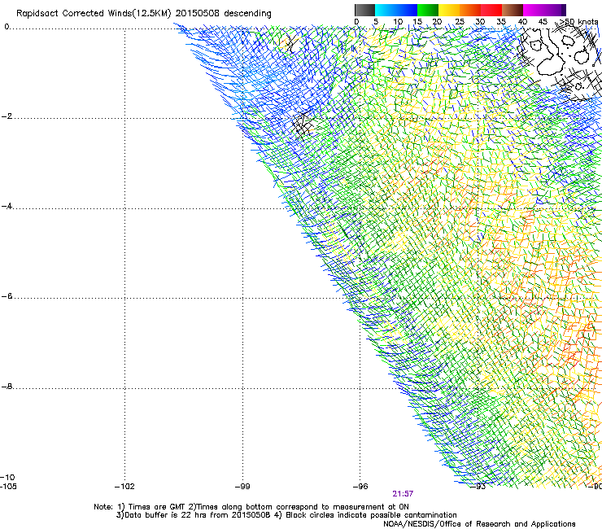
Task: Click the purple 21:57 swath time label
Action: [x=403, y=494]
